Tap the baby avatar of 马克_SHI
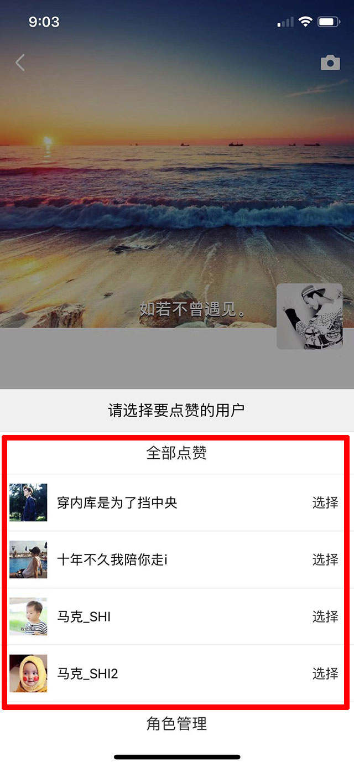This screenshot has height=767, width=354. coord(28,616)
